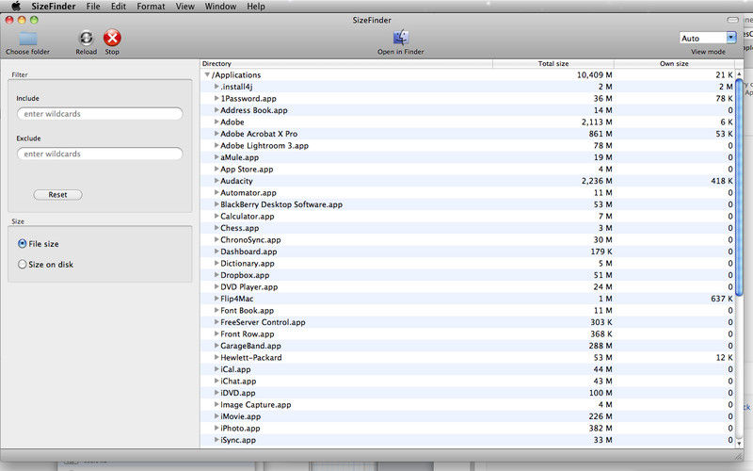Expand the Adobe folder row
The height and width of the screenshot is (471, 753).
click(x=216, y=122)
